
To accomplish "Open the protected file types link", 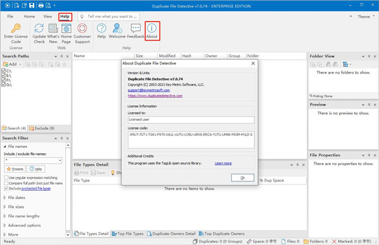I will coord(36,188).
